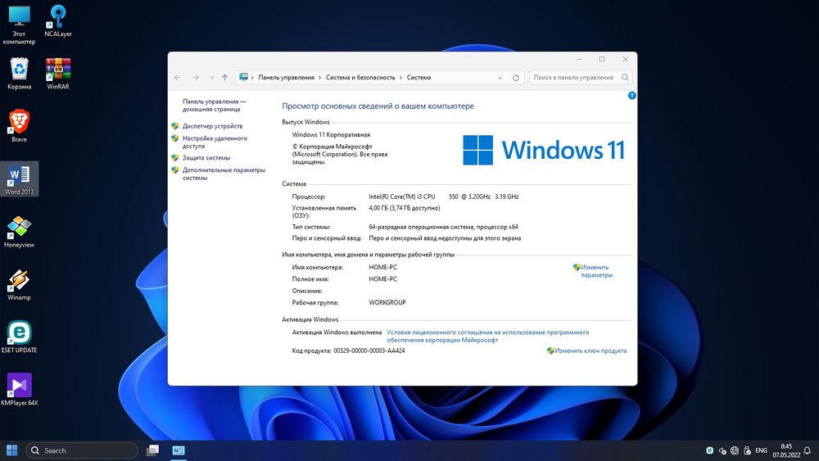Image resolution: width=819 pixels, height=461 pixels.
Task: Go up one level with the up arrow
Action: tap(224, 77)
